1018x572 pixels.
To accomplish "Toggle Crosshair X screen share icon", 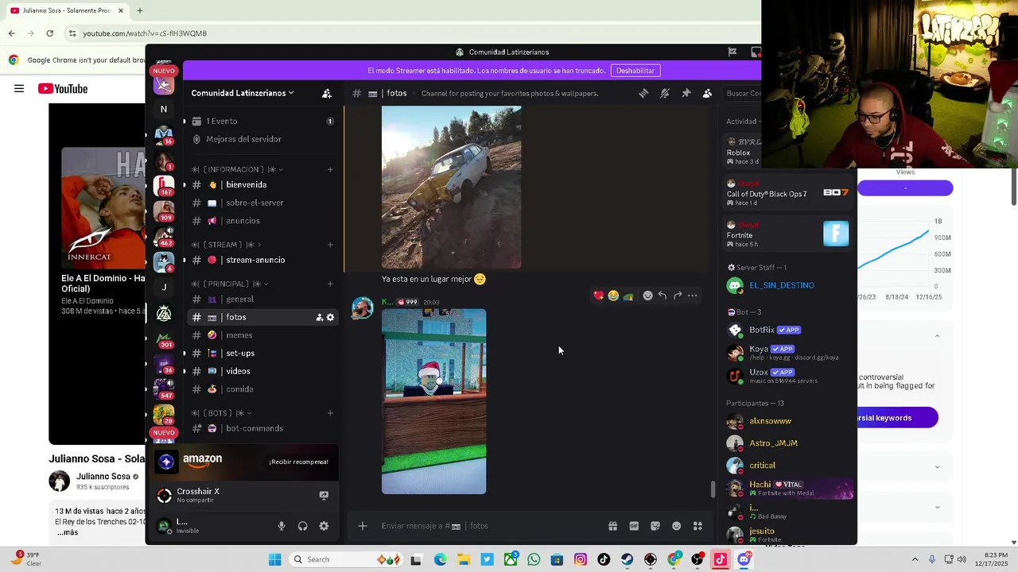I will coord(324,495).
